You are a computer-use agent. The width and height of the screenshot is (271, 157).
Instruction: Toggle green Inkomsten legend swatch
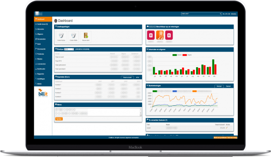[175, 55]
